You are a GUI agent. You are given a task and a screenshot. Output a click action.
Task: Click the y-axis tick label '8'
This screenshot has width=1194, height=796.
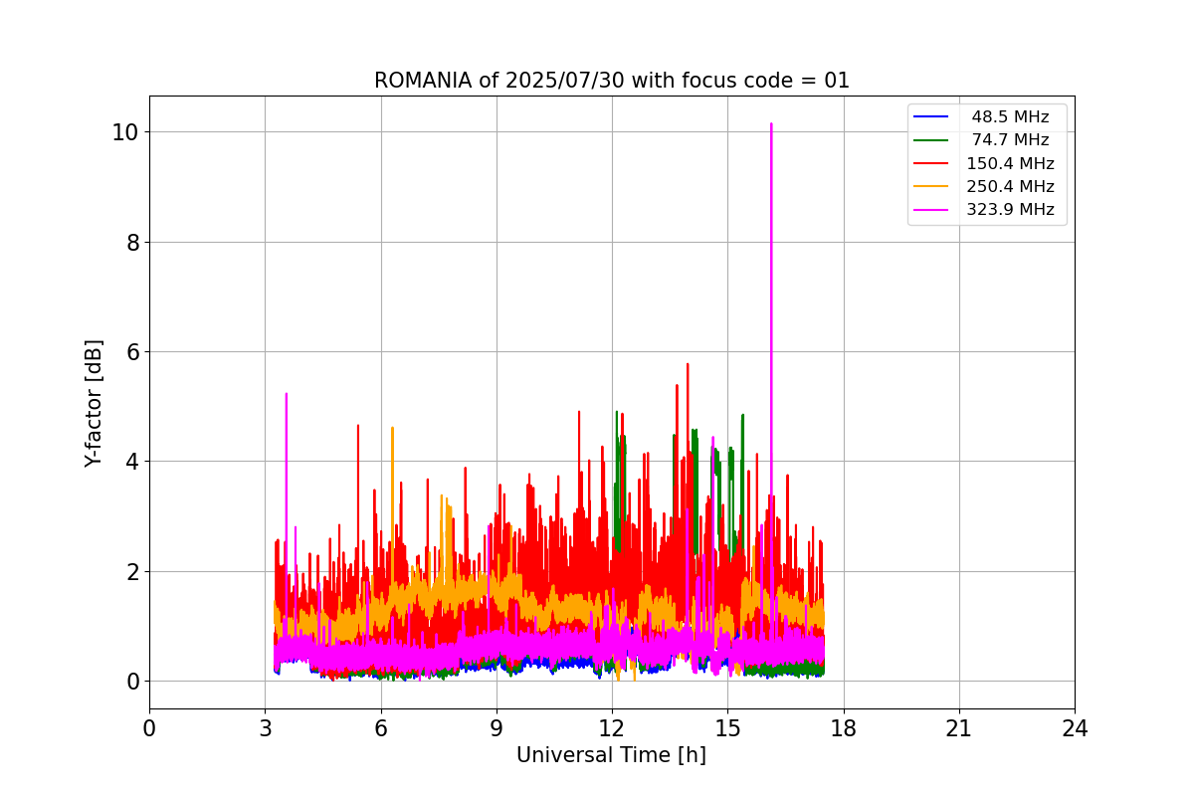click(132, 242)
